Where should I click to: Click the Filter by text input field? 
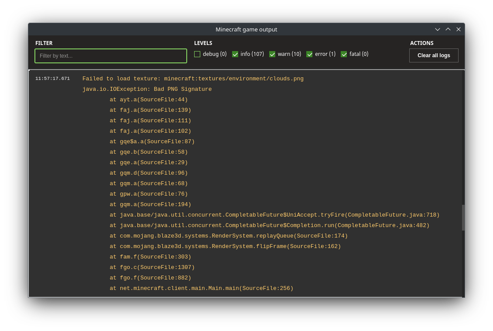111,56
